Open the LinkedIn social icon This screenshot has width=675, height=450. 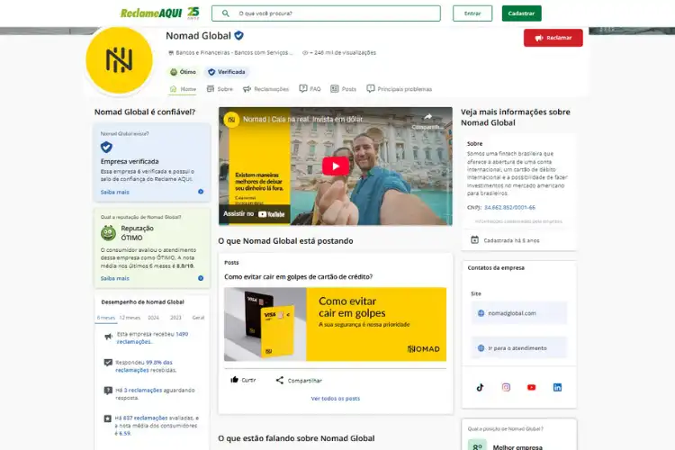coord(557,387)
